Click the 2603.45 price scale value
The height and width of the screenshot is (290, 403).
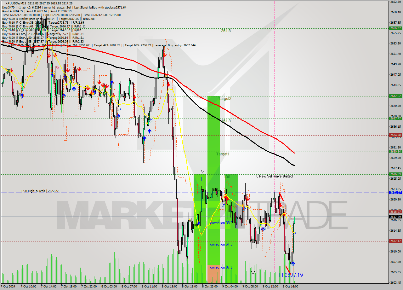pos(395,282)
